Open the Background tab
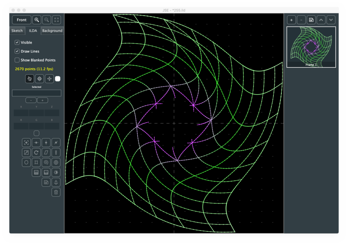Viewport: 348px width, 245px height. point(52,31)
